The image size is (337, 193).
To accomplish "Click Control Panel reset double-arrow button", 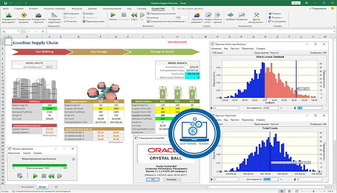I will tap(51, 176).
